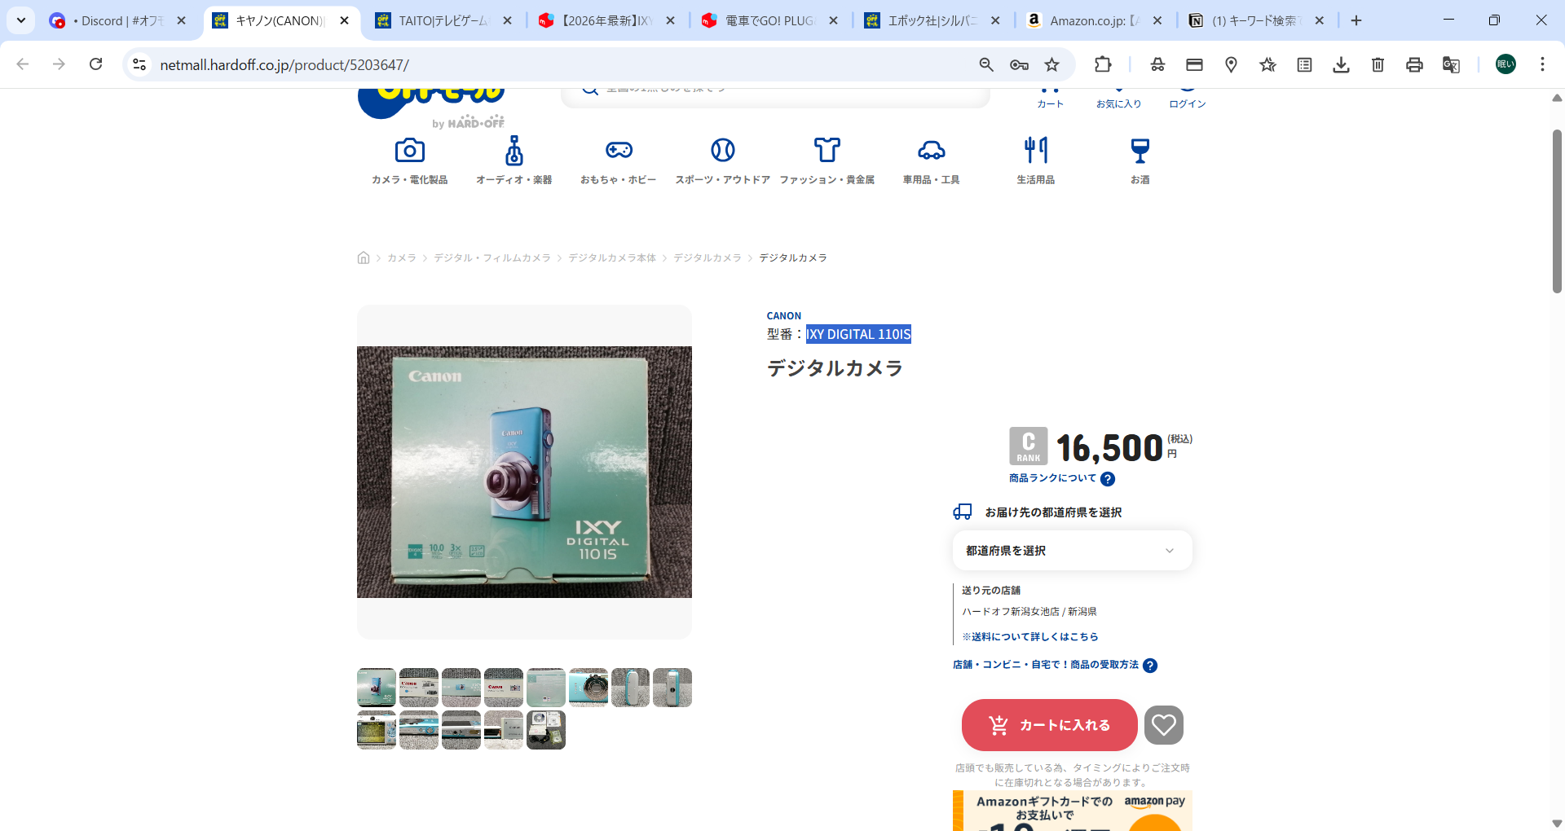Click the home icon in breadcrumb
The image size is (1565, 831).
tap(364, 257)
